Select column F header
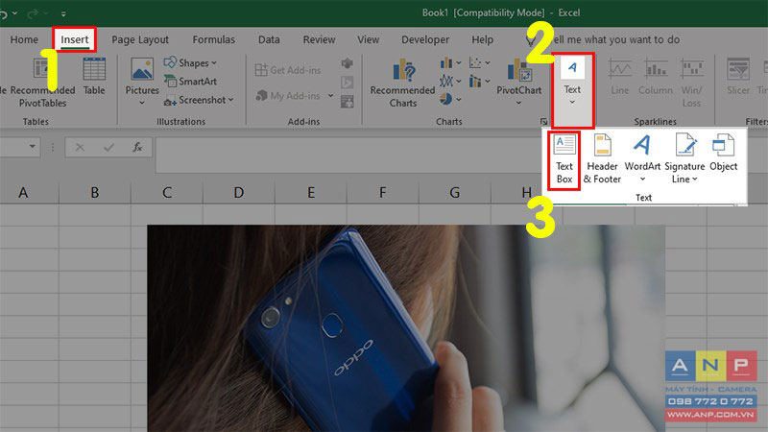 382,193
